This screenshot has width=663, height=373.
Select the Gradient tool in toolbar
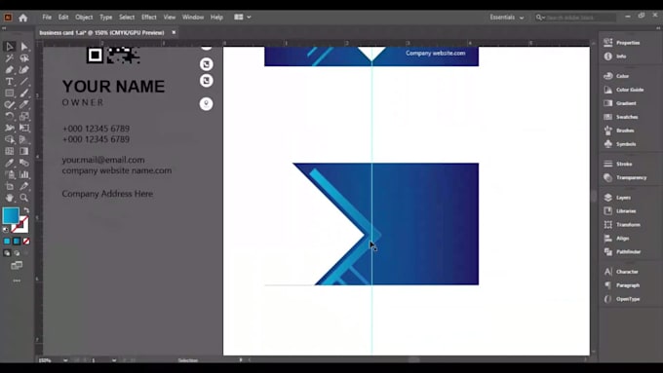pos(24,151)
